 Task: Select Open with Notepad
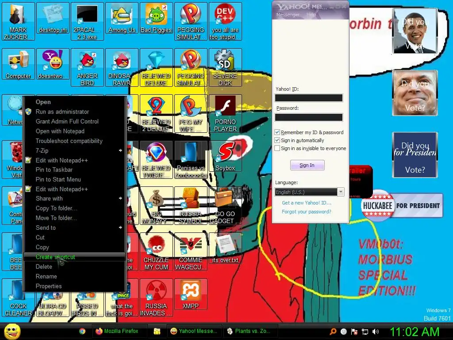click(74, 131)
